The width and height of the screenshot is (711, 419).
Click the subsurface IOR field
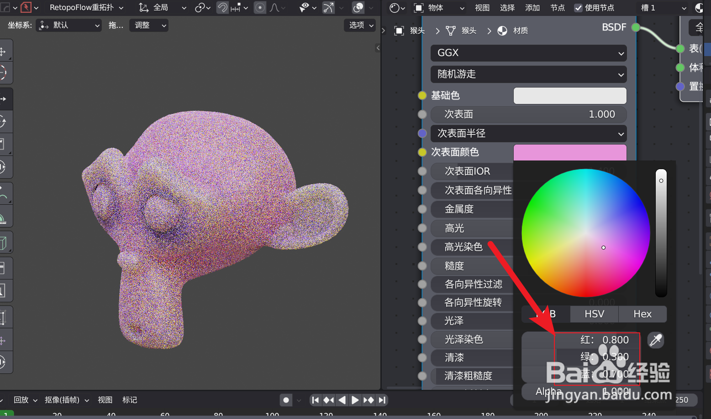point(472,171)
